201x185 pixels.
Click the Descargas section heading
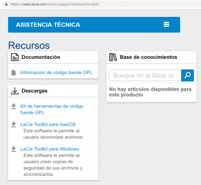pyautogui.click(x=35, y=91)
